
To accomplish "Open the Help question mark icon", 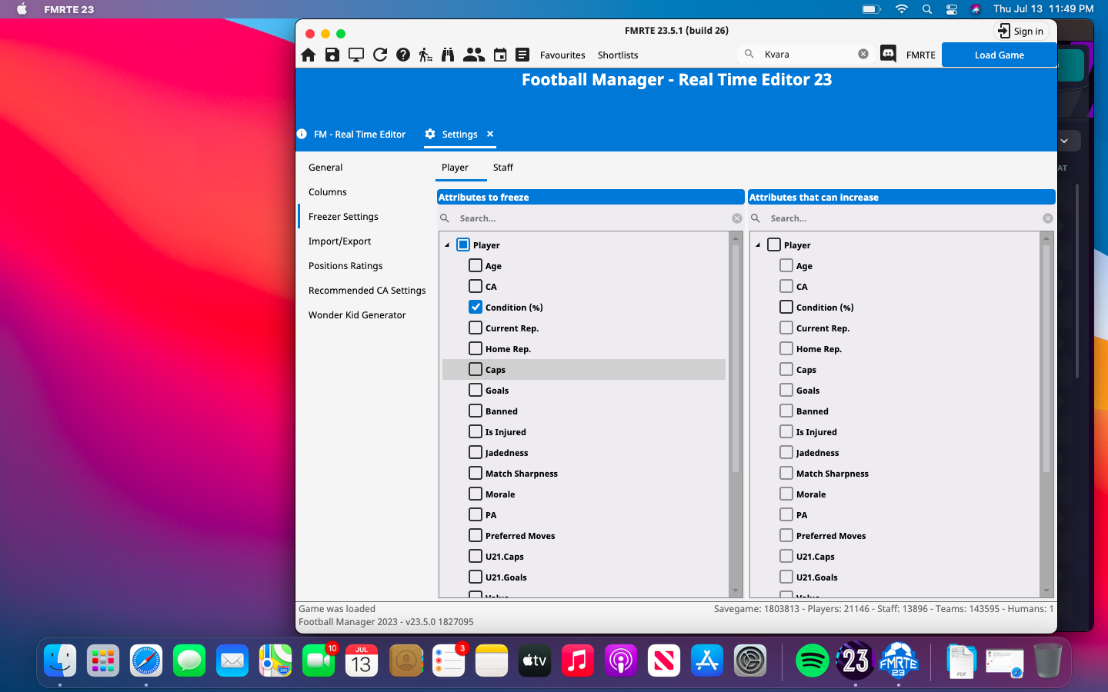I will tap(403, 55).
